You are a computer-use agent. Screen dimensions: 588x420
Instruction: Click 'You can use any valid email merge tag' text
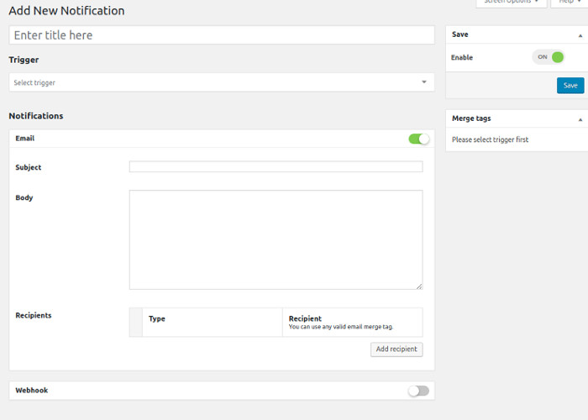tap(340, 327)
